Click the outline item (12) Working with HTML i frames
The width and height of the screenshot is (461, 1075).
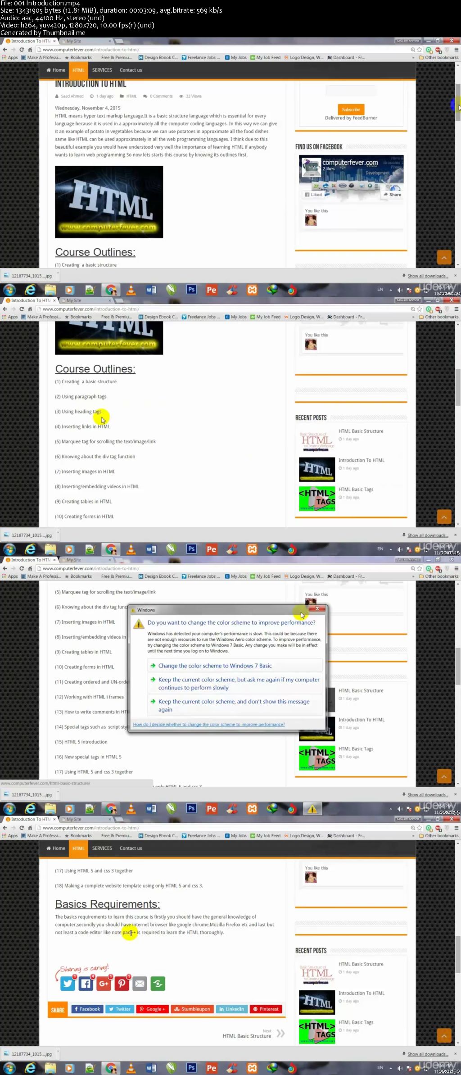(89, 697)
